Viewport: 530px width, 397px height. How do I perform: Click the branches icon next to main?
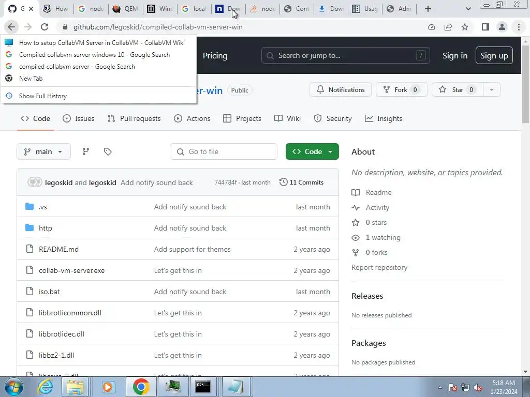pyautogui.click(x=86, y=151)
